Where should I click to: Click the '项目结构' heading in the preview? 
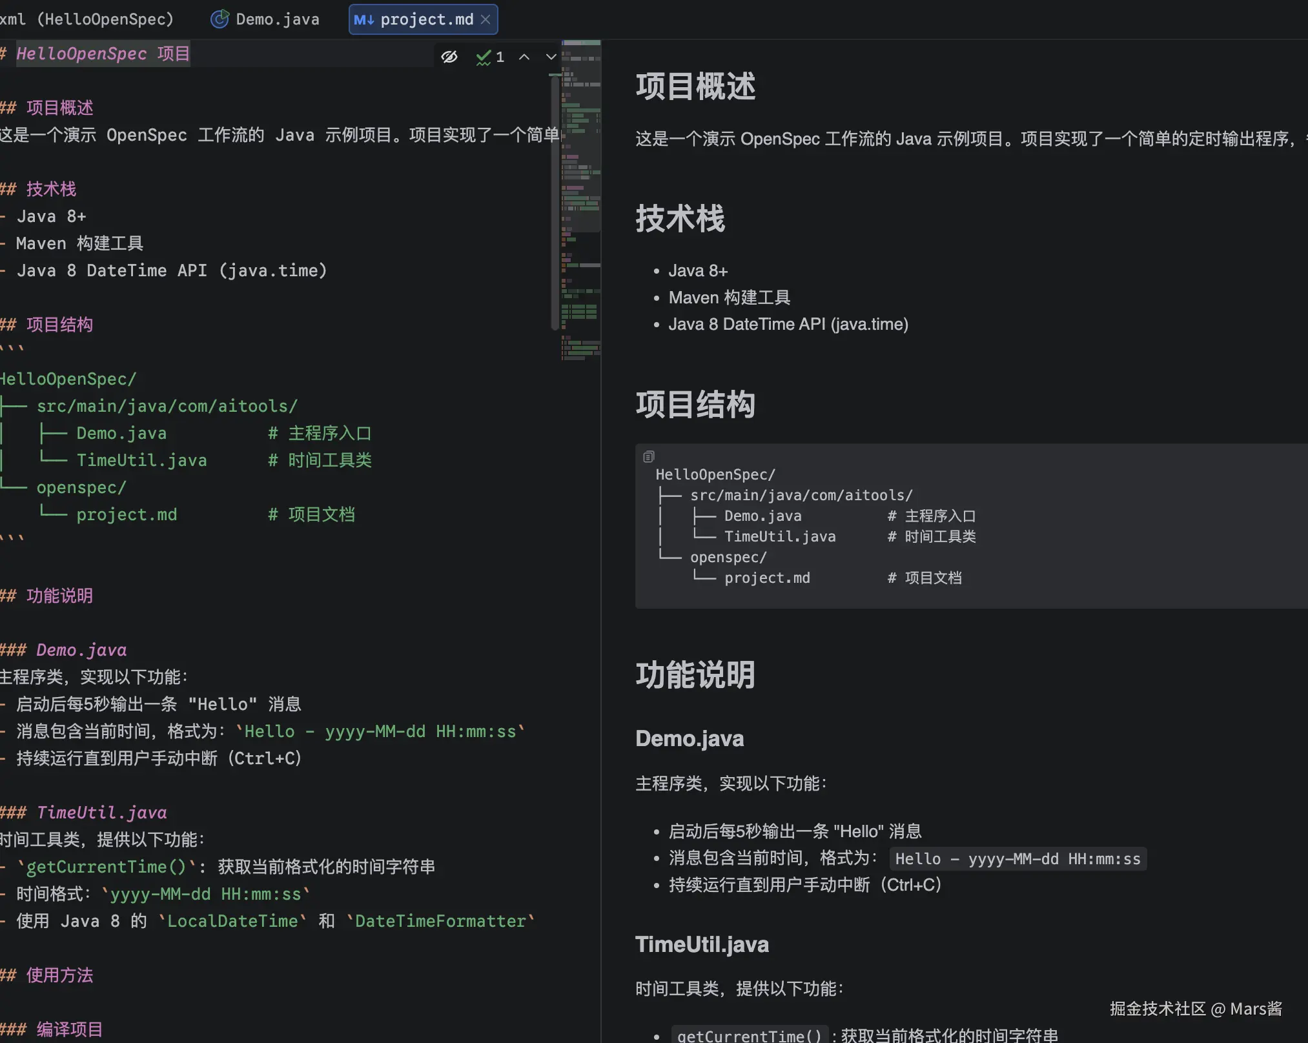(x=695, y=405)
